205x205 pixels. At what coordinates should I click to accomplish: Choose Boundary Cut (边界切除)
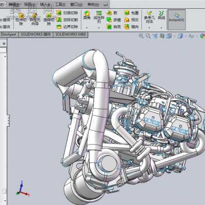click(x=67, y=27)
